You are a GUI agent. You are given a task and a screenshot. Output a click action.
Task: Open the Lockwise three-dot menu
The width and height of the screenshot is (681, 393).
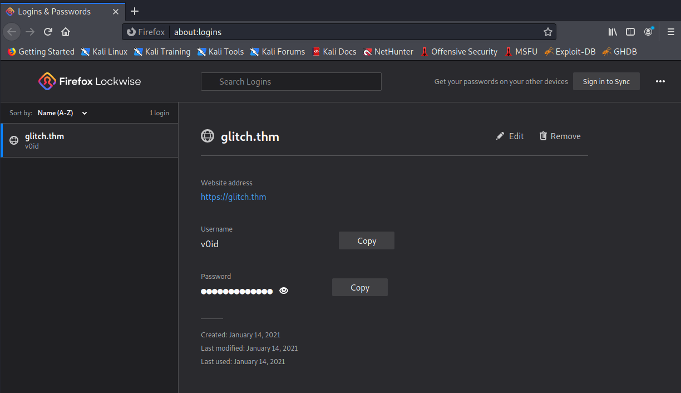(x=660, y=81)
